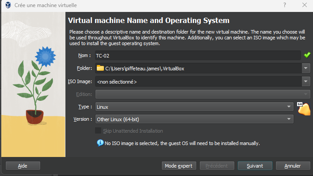Expand the Version combo box Other Linux (64-bit)

point(194,119)
